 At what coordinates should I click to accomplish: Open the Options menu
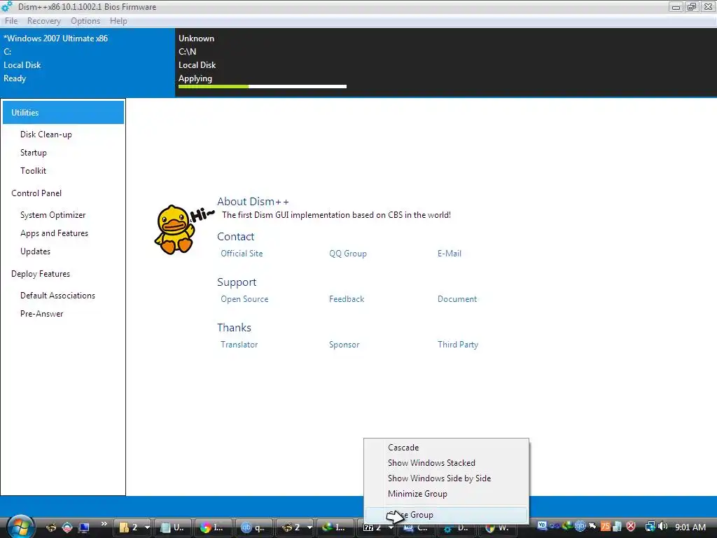point(85,21)
